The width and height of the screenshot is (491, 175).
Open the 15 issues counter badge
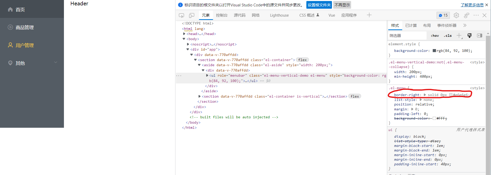coord(443,15)
